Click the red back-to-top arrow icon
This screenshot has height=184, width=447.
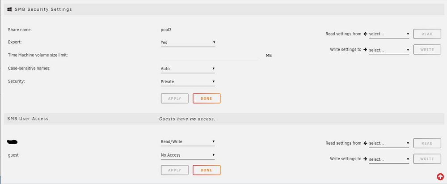(440, 177)
